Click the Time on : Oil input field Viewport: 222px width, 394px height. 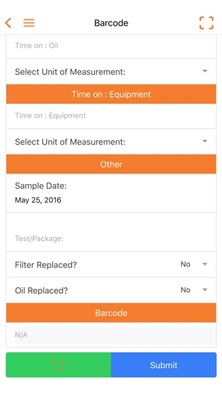click(x=111, y=46)
